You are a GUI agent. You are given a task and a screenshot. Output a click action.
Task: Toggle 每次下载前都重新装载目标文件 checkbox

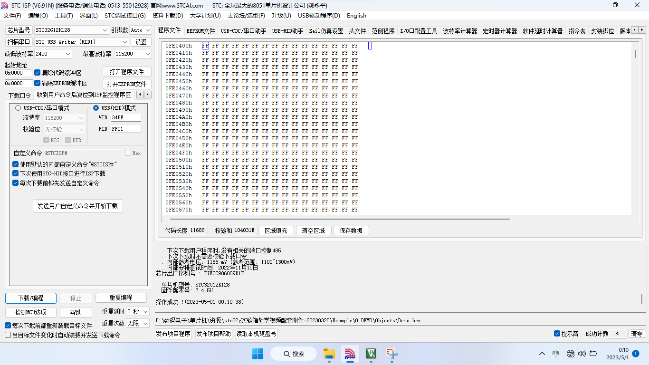8,326
